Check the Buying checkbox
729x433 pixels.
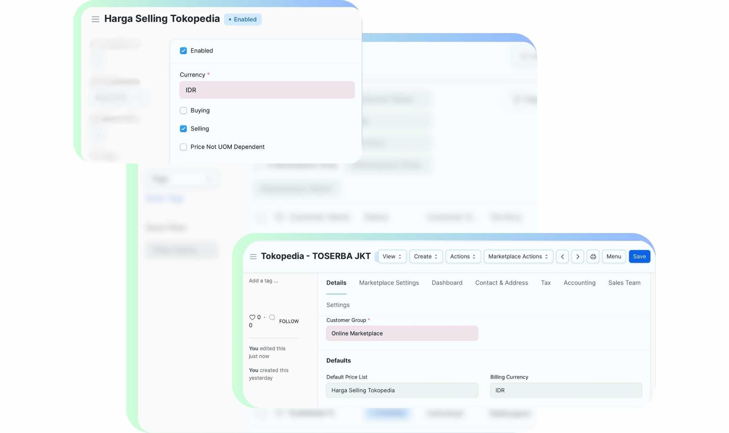183,110
